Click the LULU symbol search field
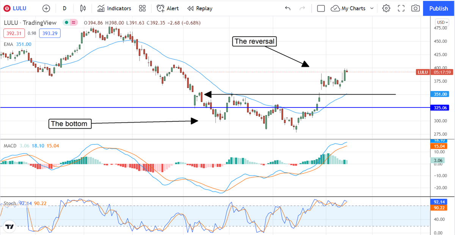 coord(19,8)
